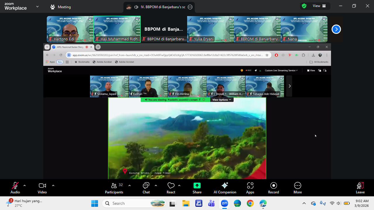The width and height of the screenshot is (374, 210).
Task: Select the Meeting tab
Action: [61, 7]
